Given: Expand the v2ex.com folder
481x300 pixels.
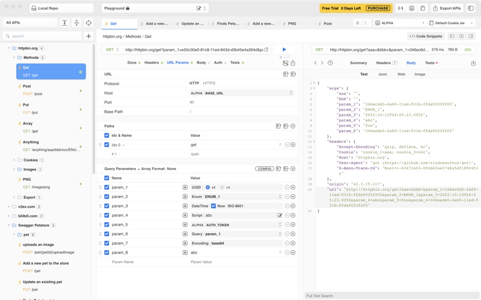Looking at the screenshot, I should tap(8, 206).
